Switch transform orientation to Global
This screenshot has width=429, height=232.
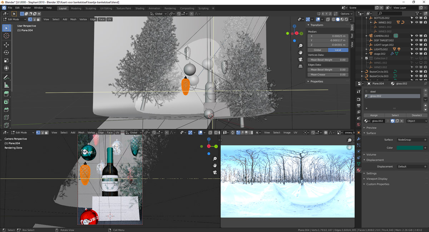pyautogui.click(x=317, y=50)
